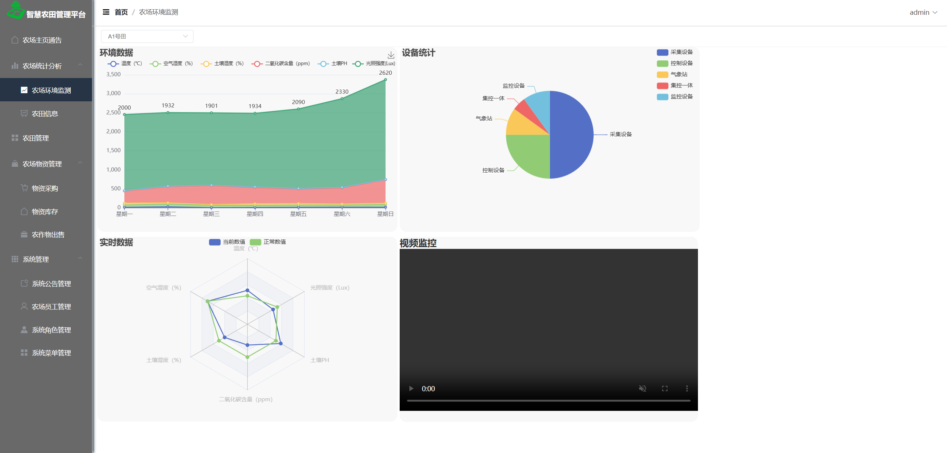Click the hamburger menu collapse icon
The image size is (947, 453).
coord(106,12)
